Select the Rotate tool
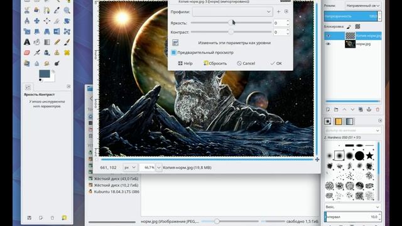 tap(67, 21)
